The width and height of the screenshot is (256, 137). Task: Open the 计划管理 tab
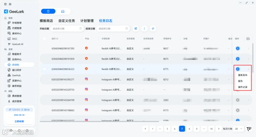pos(87,21)
